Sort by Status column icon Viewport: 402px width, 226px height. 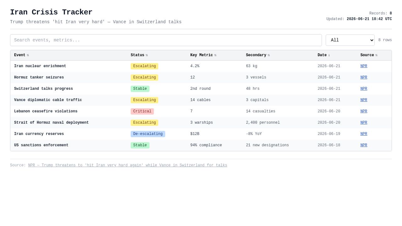[147, 55]
